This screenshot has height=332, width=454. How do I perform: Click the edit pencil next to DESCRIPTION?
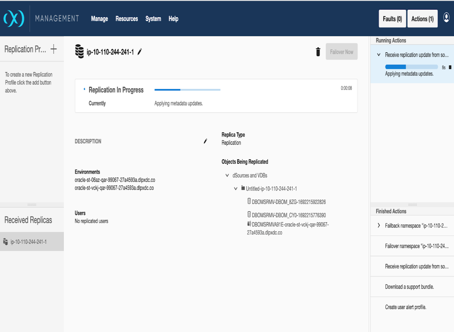205,141
